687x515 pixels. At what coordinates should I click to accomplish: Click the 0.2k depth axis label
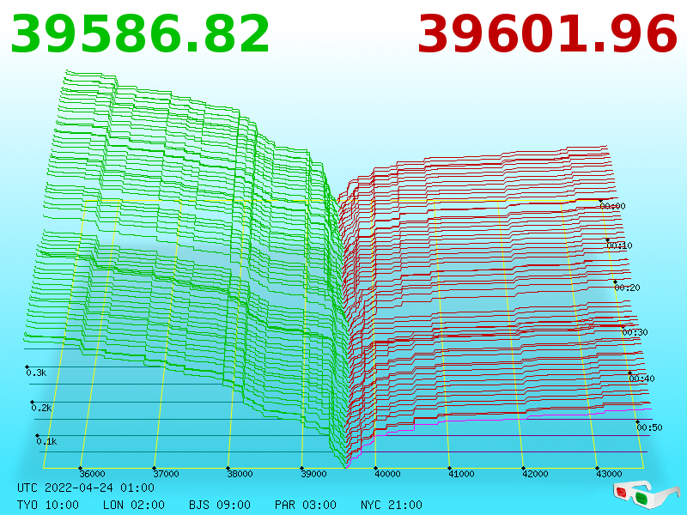point(41,408)
